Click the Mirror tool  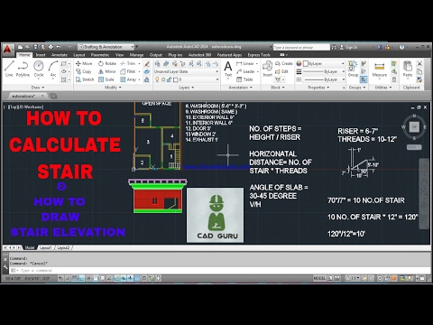coord(107,71)
